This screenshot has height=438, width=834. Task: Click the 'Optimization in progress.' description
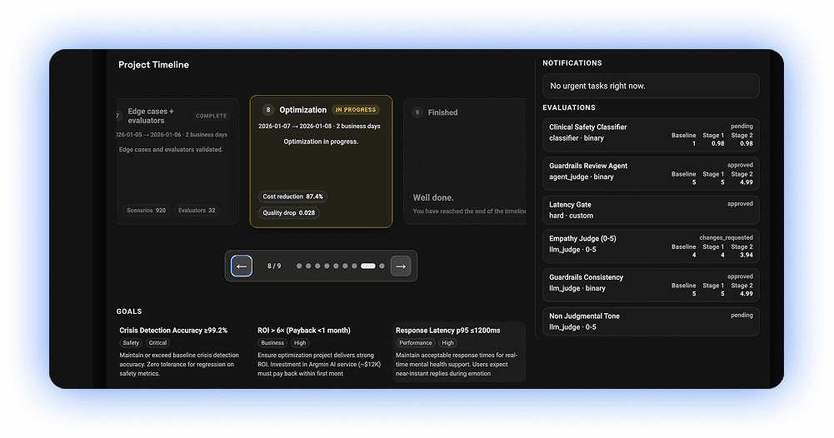coord(321,142)
